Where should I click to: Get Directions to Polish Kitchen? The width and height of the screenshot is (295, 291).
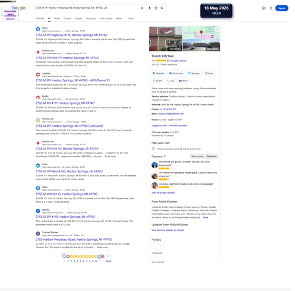(x=176, y=73)
